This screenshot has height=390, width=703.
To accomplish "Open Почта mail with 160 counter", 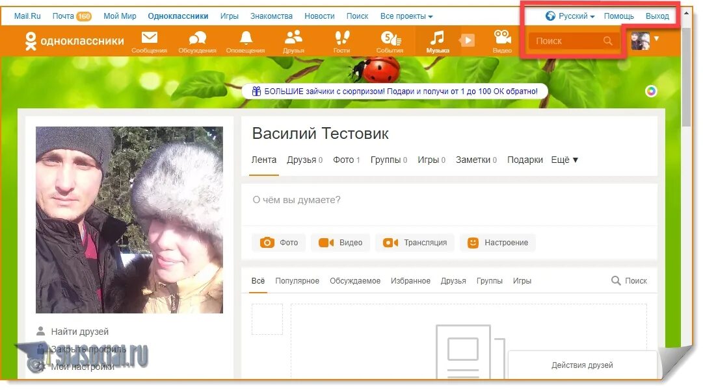I will pyautogui.click(x=72, y=16).
